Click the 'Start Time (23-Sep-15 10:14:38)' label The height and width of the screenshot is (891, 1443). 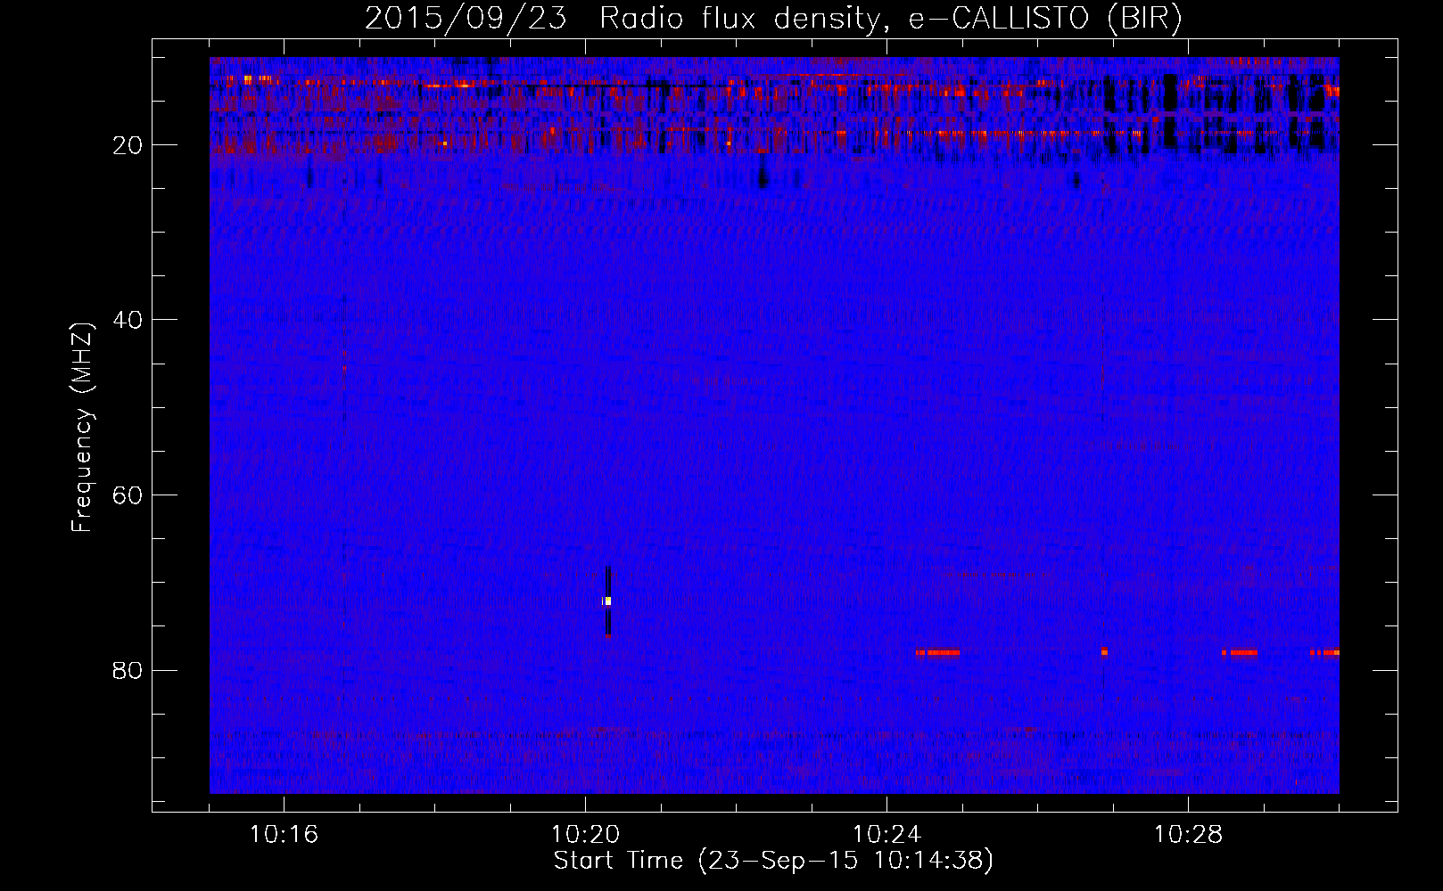click(x=773, y=861)
